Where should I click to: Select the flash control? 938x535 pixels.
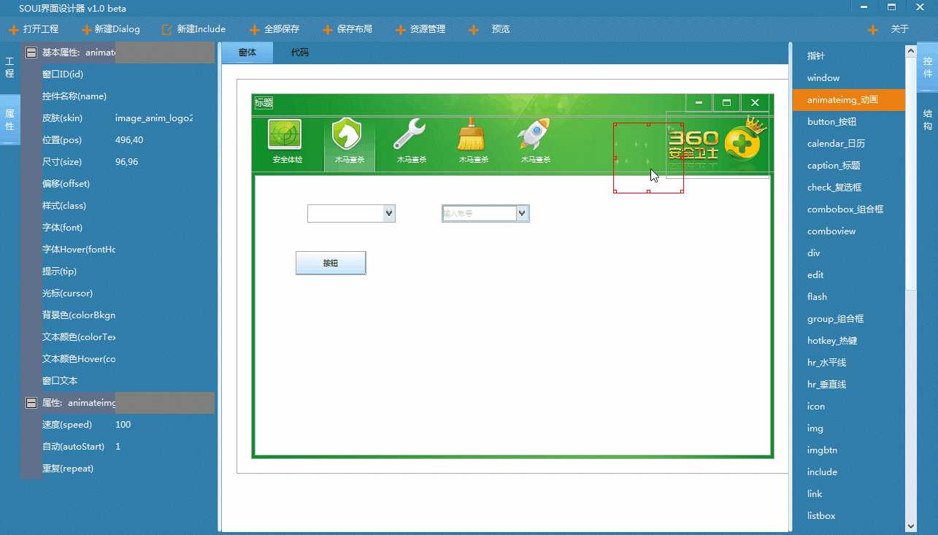pos(848,297)
